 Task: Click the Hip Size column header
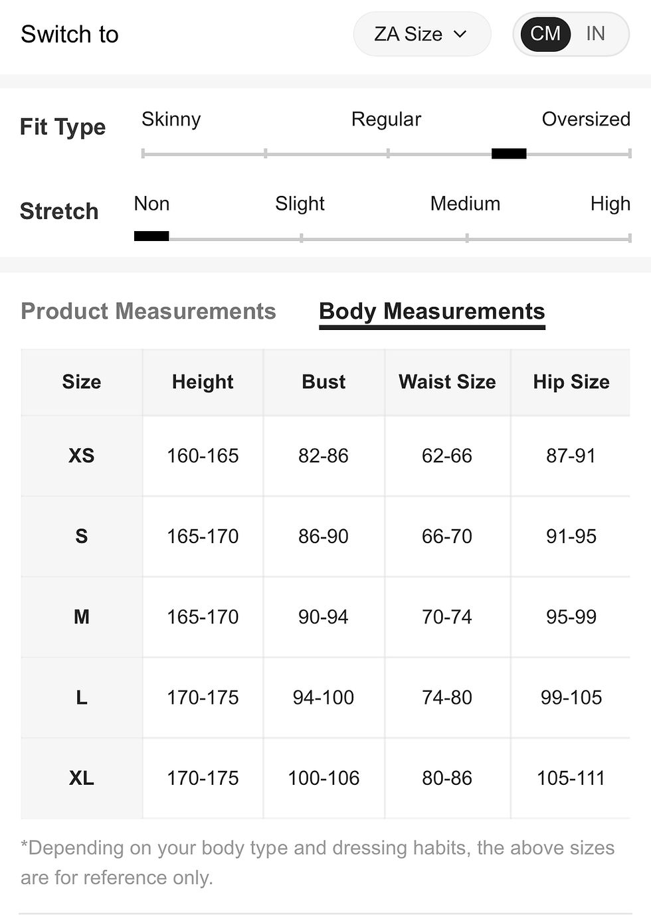click(x=571, y=382)
